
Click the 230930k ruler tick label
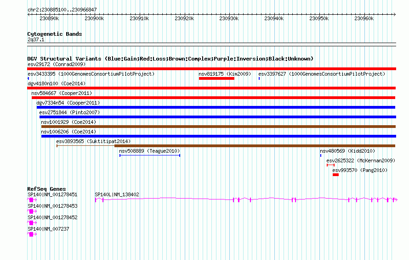(229, 18)
